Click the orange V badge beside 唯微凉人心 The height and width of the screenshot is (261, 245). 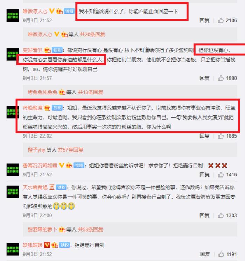coord(52,11)
